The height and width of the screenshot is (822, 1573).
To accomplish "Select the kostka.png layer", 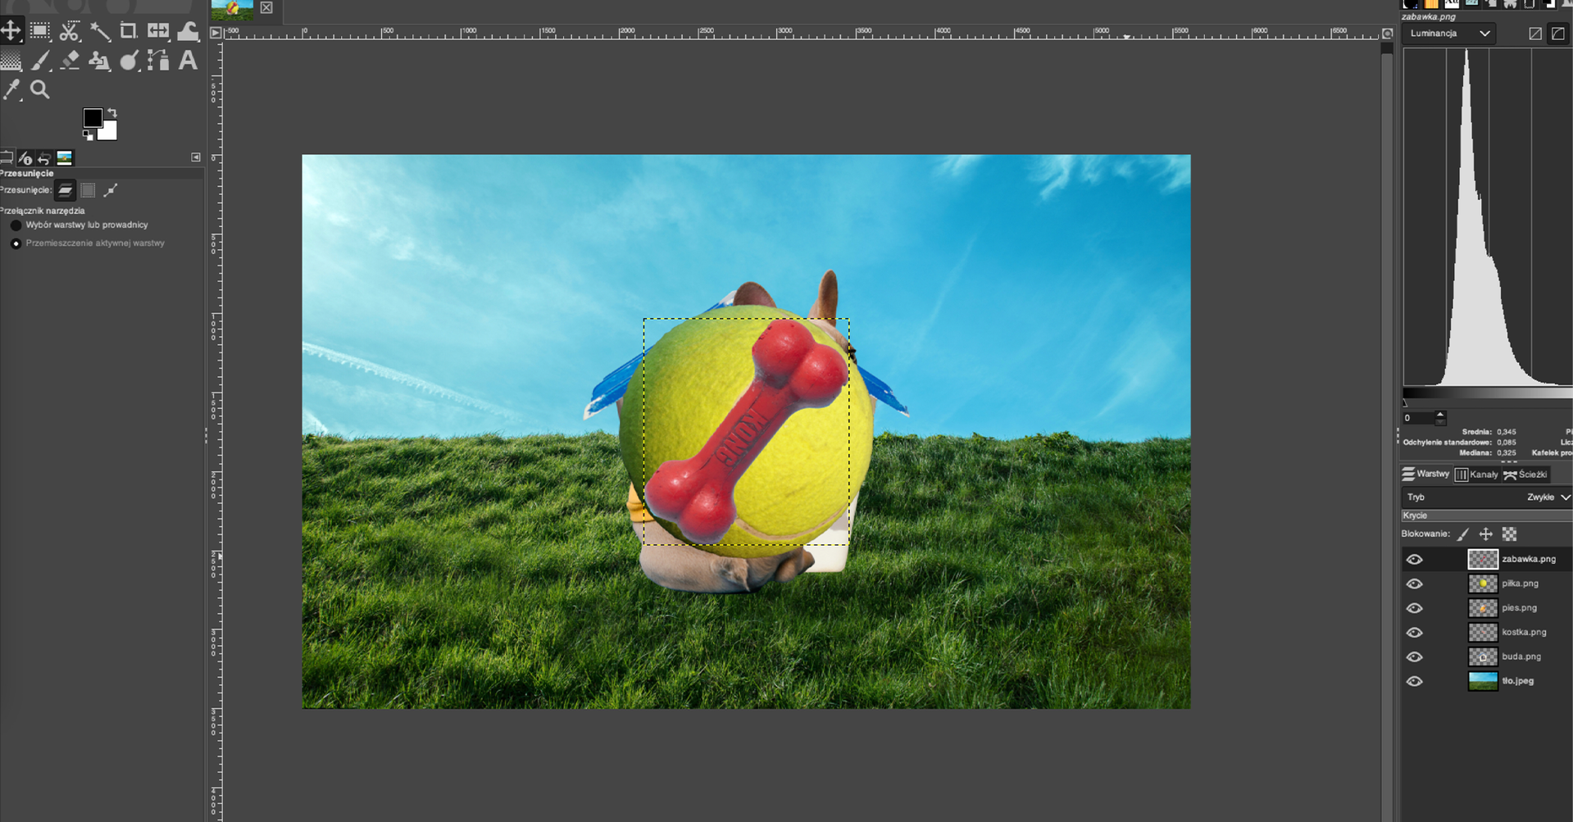I will [x=1487, y=632].
